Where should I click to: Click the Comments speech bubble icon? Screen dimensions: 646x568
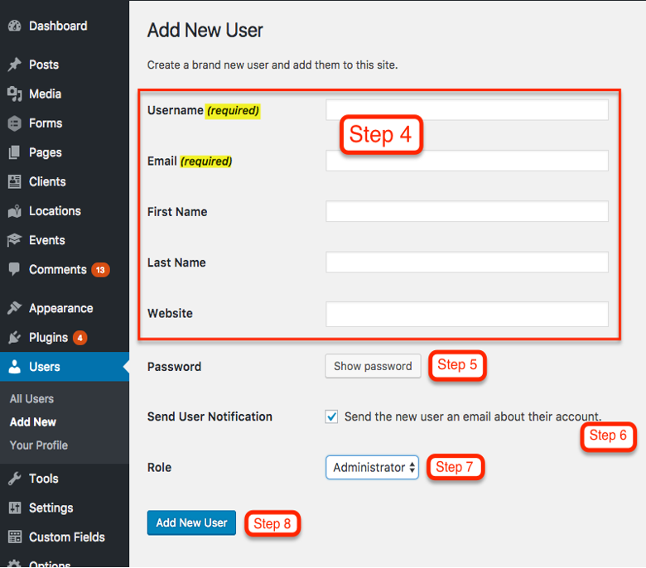pos(14,269)
